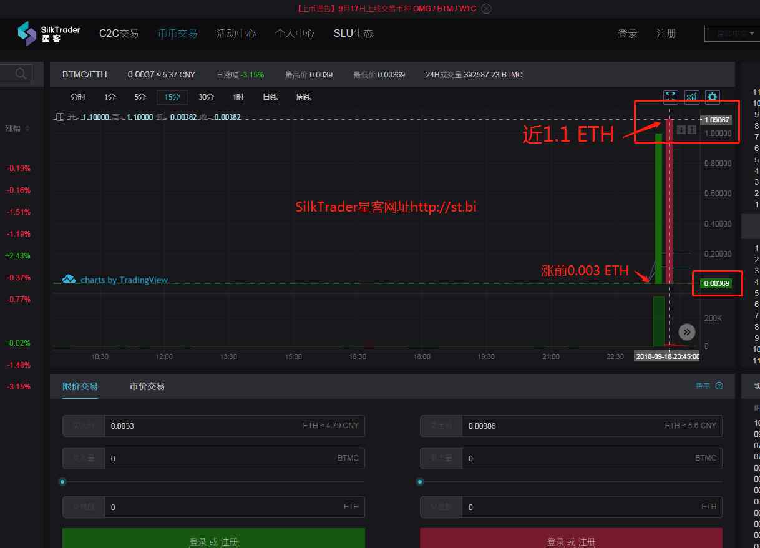This screenshot has width=760, height=548.
Task: Switch chart to 周线 interval
Action: (304, 97)
